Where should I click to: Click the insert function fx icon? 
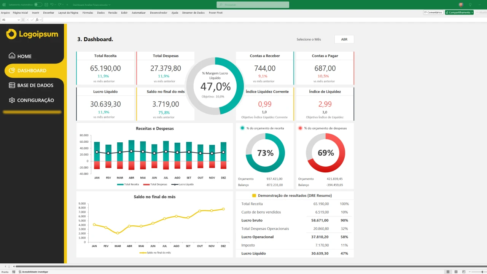pyautogui.click(x=37, y=19)
